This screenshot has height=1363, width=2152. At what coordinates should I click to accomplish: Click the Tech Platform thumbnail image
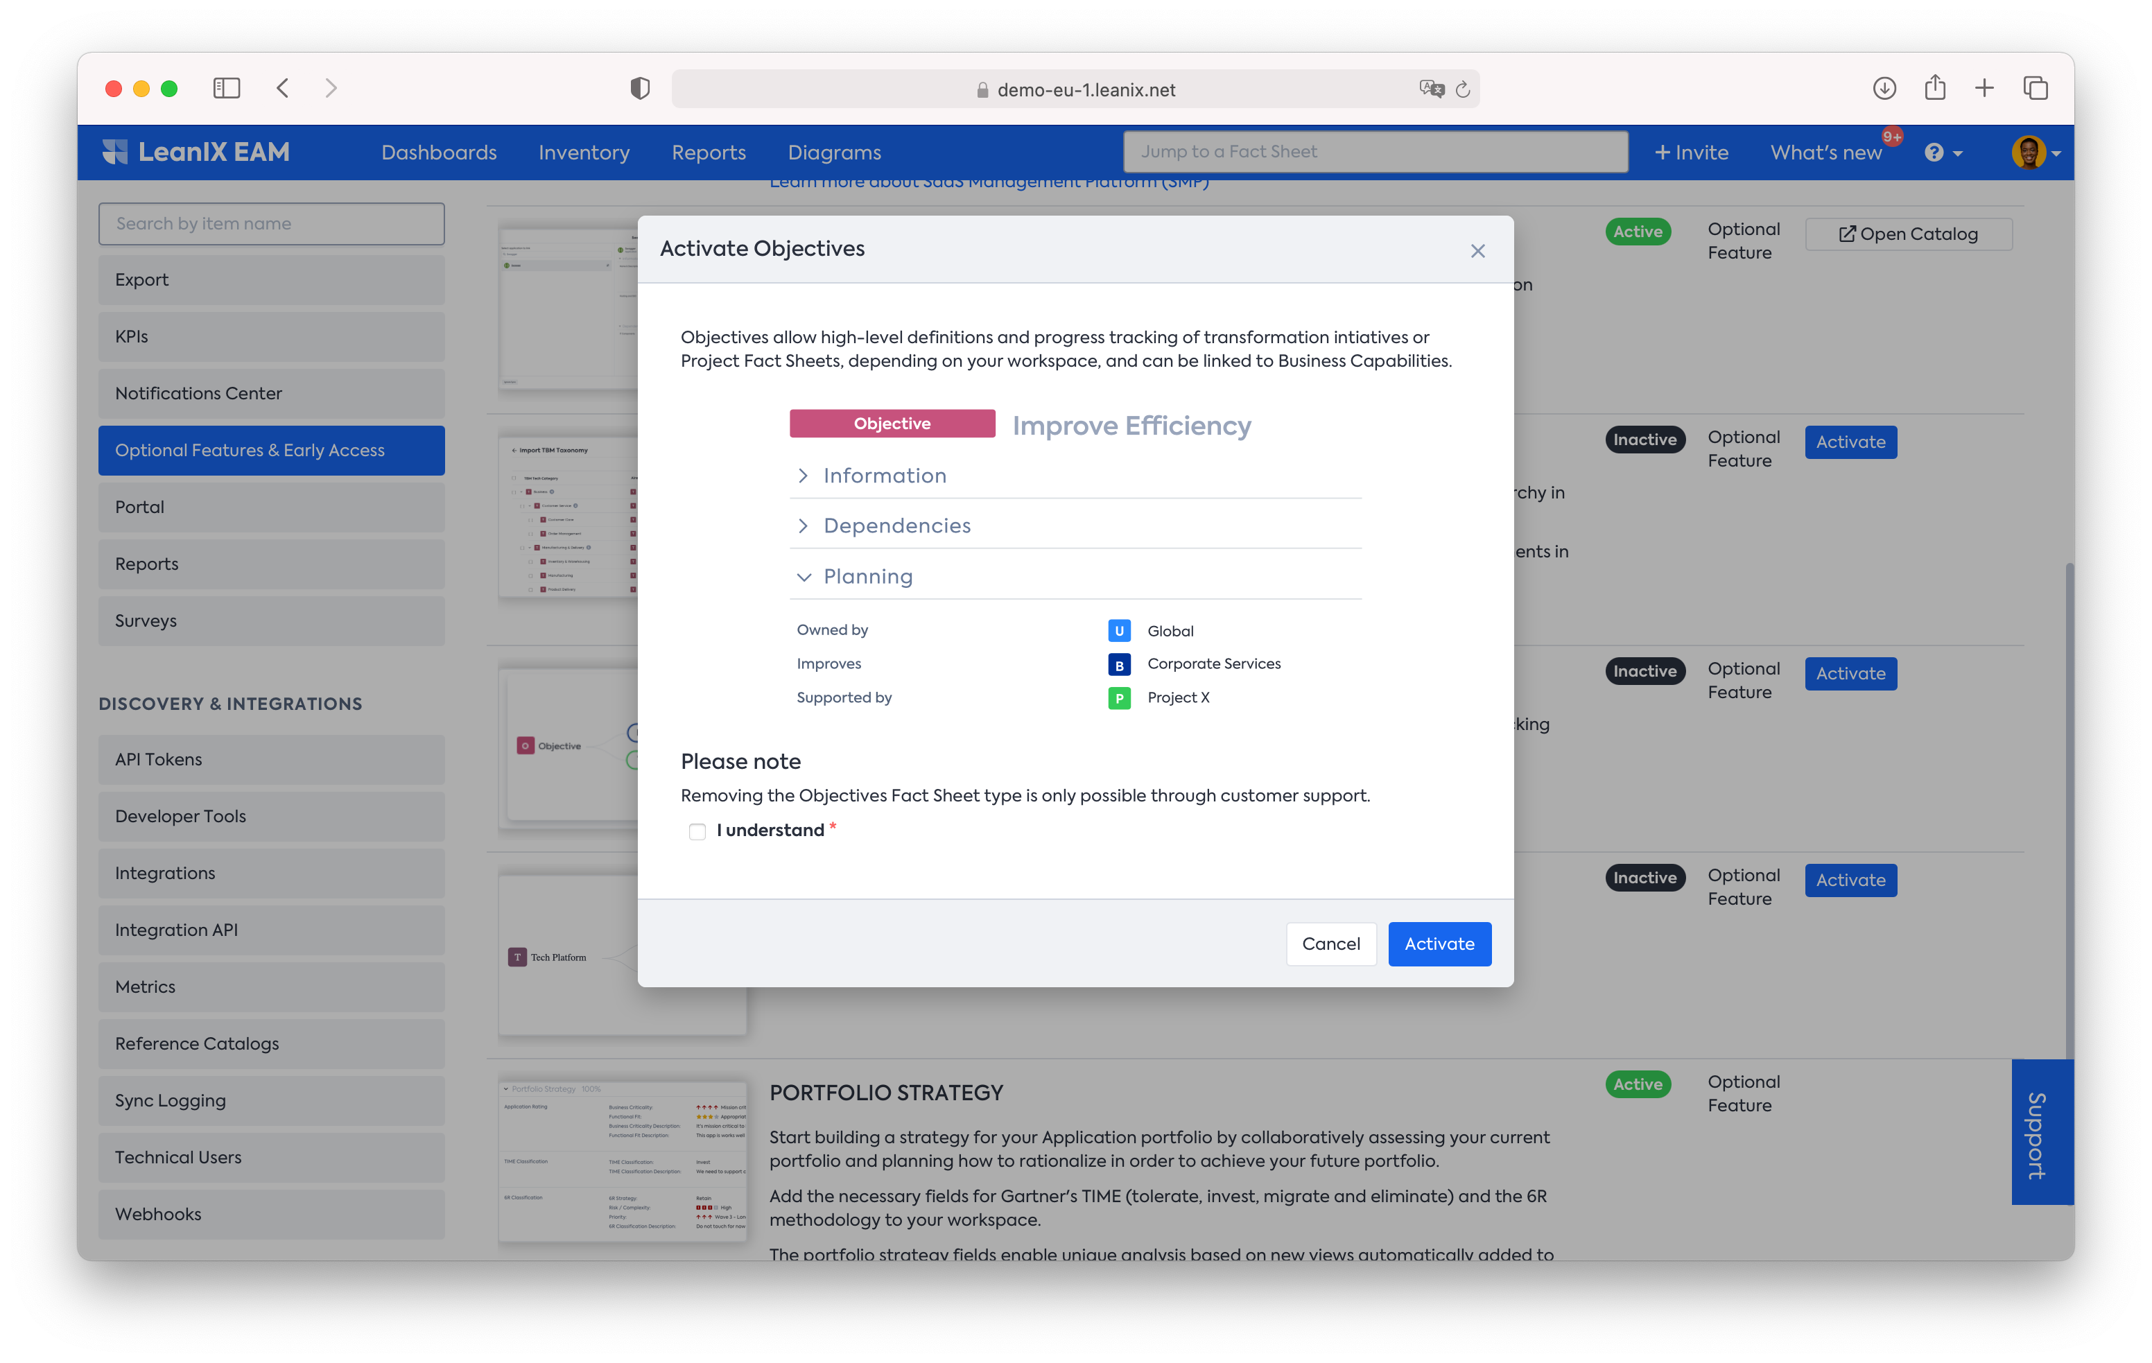[568, 955]
